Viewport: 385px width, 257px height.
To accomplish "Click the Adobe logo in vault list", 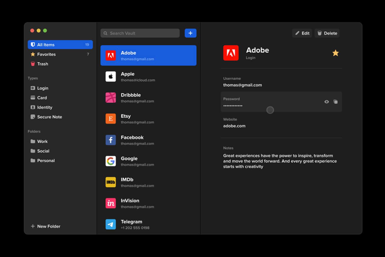I will [x=111, y=55].
